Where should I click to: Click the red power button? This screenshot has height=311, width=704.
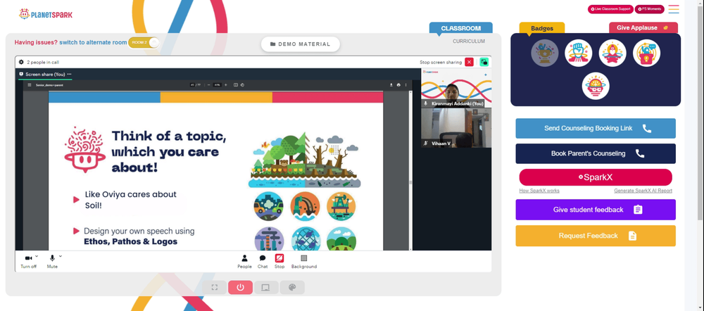(240, 287)
